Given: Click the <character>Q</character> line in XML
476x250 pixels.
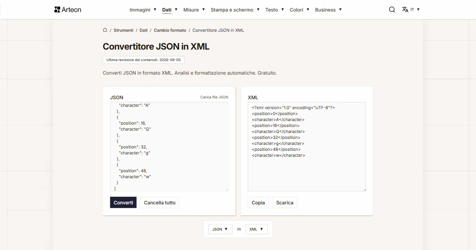Looking at the screenshot, I should click(278, 131).
